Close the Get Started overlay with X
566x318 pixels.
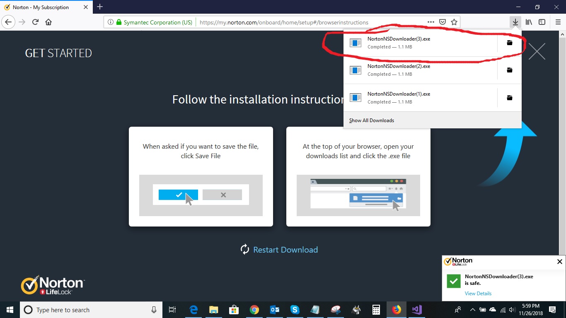point(537,51)
